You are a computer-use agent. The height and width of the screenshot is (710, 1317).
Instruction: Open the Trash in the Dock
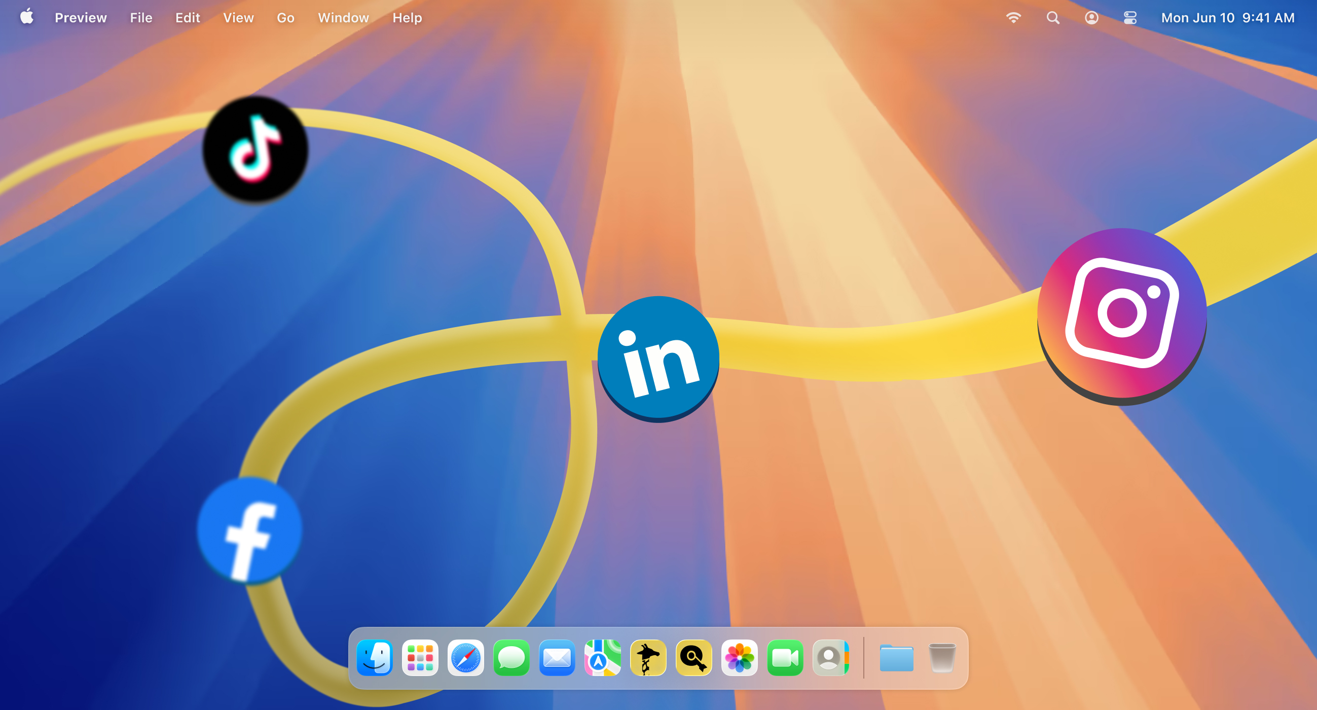point(942,658)
